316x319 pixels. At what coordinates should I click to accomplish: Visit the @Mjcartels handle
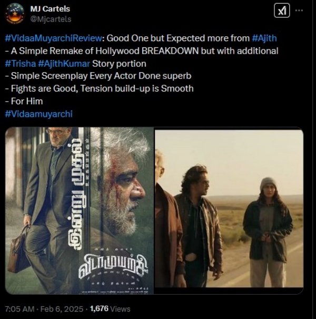51,19
